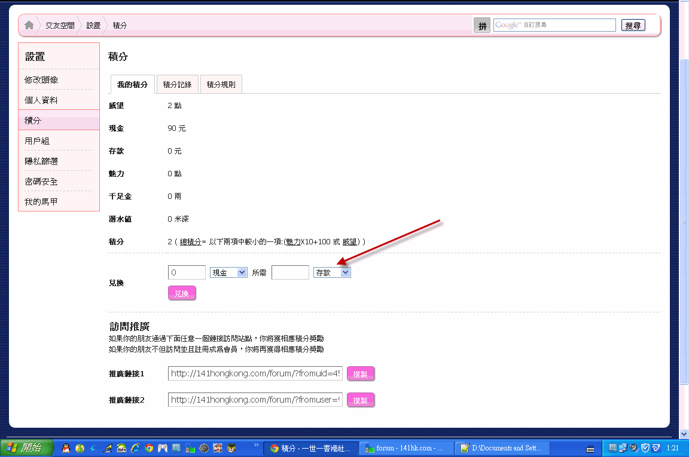Launch QQ penguin from quick launch
Screen dimensions: 689x457
click(66, 448)
